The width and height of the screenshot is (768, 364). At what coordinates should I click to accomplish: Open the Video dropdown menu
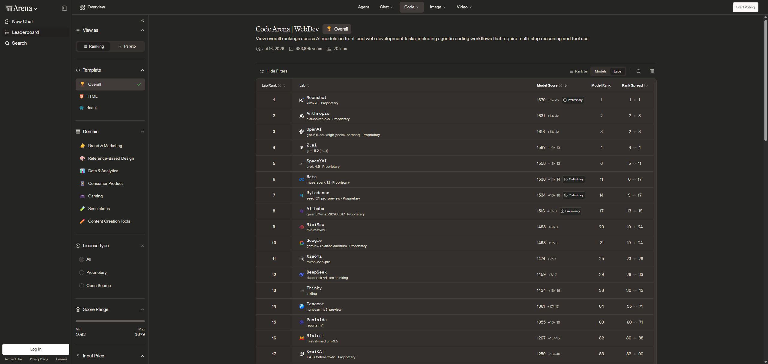click(464, 7)
